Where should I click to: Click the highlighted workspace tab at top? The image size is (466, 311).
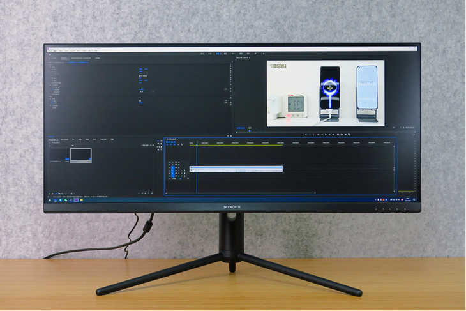pos(218,54)
